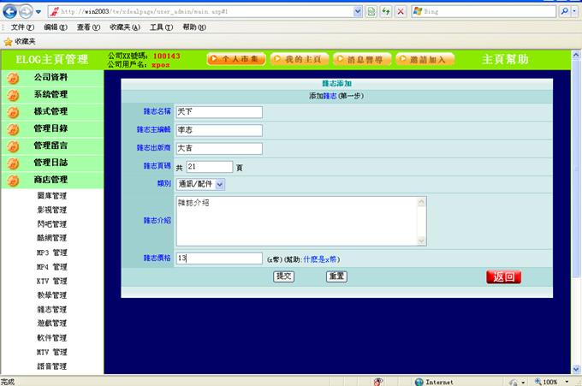Screen dimensions: 582x386
Task: Click the red 返回 back button
Action: tap(503, 277)
